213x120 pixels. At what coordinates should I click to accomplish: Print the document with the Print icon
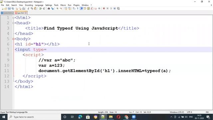(x=24, y=9)
